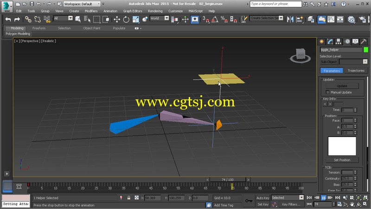Activate Bind to Space Warp tool
Image resolution: width=371 pixels, height=209 pixels.
pos(47,19)
